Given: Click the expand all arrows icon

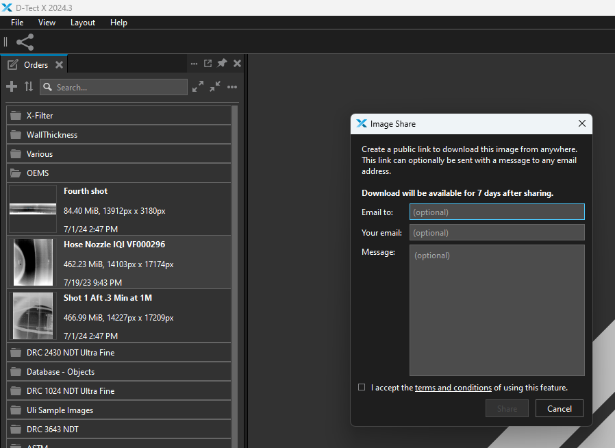Looking at the screenshot, I should point(198,86).
